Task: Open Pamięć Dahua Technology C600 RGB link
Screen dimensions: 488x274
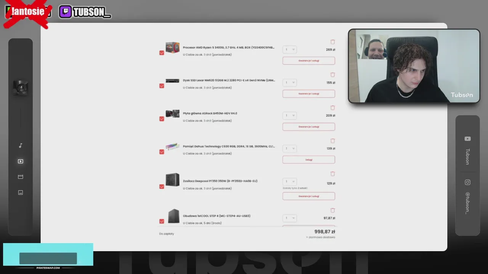Action: (x=229, y=146)
